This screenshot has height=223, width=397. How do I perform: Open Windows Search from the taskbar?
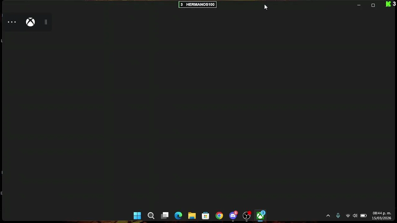click(151, 216)
